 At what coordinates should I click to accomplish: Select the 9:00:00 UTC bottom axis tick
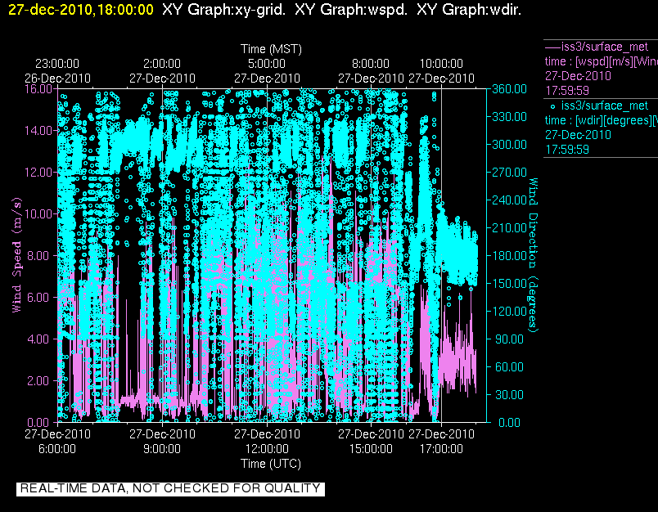pyautogui.click(x=162, y=449)
